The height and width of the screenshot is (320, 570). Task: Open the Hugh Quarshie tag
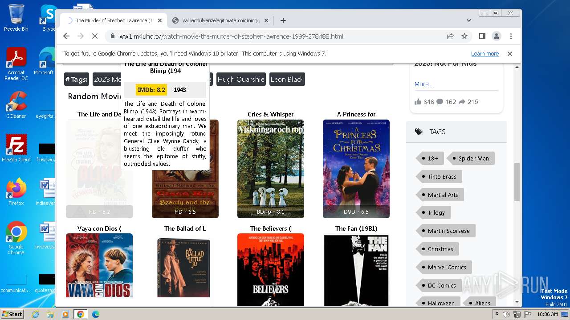pos(241,80)
